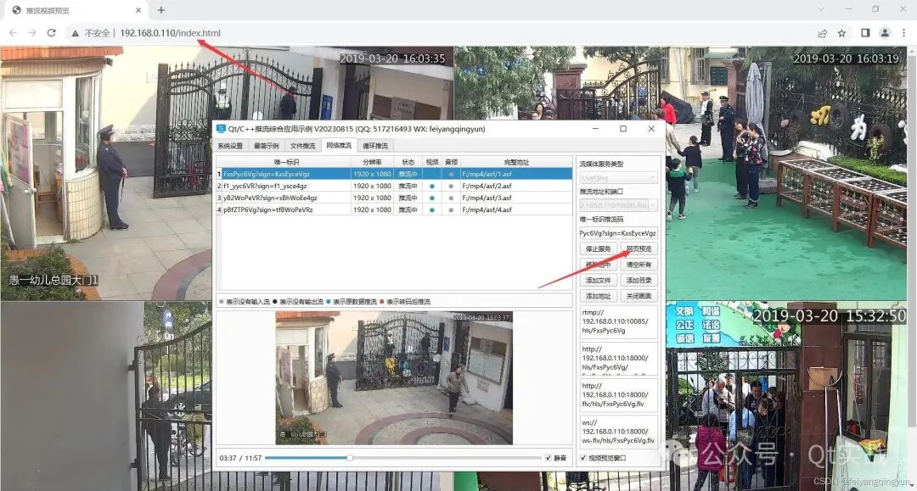Reload the page using the refresh icon

point(53,32)
